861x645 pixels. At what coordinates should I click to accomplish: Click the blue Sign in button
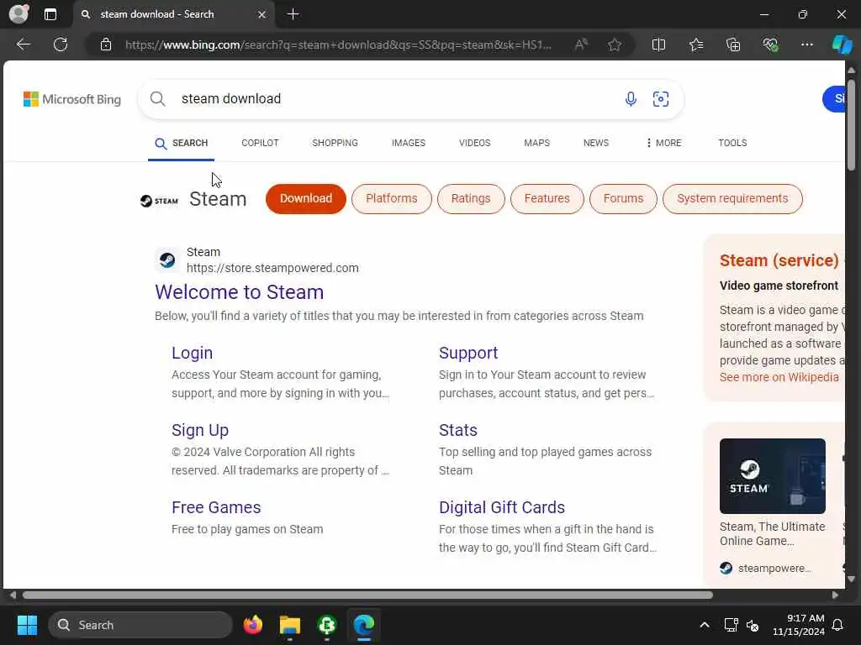pos(834,99)
